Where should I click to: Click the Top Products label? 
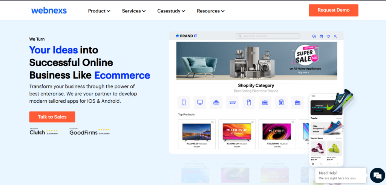[186, 114]
